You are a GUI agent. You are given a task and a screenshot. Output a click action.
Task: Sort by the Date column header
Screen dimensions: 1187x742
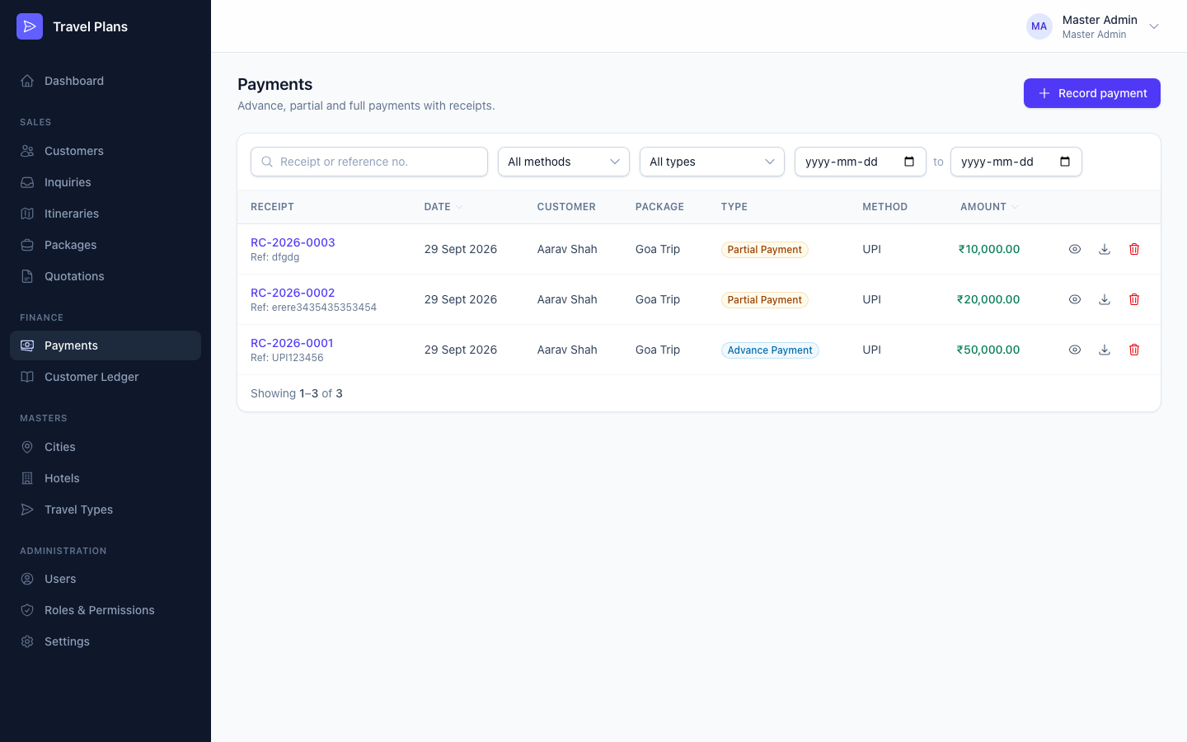pyautogui.click(x=443, y=207)
